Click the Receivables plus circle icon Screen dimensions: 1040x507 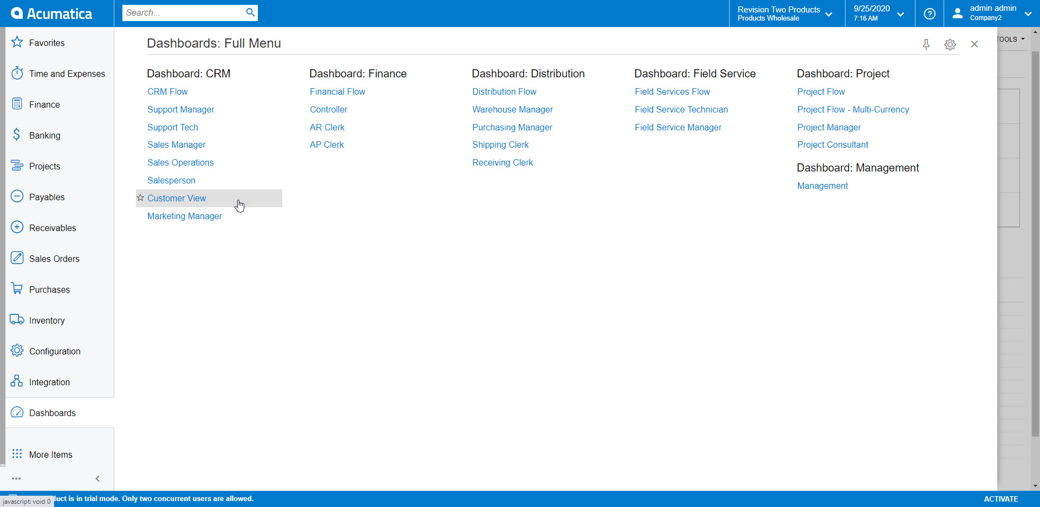click(x=17, y=227)
